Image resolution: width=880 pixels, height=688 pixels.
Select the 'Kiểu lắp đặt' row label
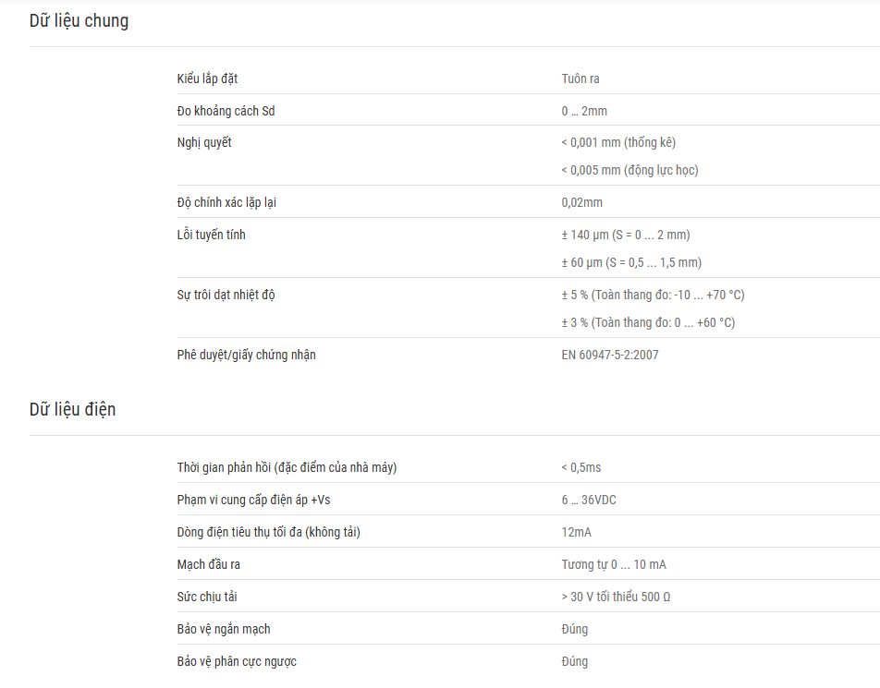[207, 78]
